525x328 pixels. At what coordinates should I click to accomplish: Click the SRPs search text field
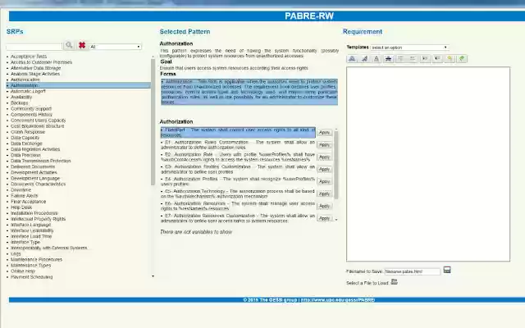coord(34,47)
